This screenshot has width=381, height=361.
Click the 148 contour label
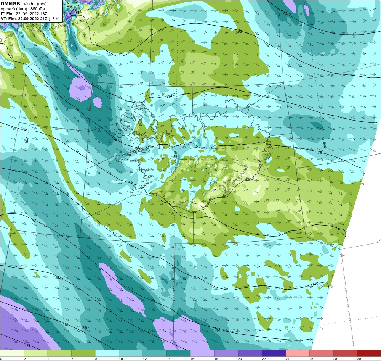pos(28,345)
